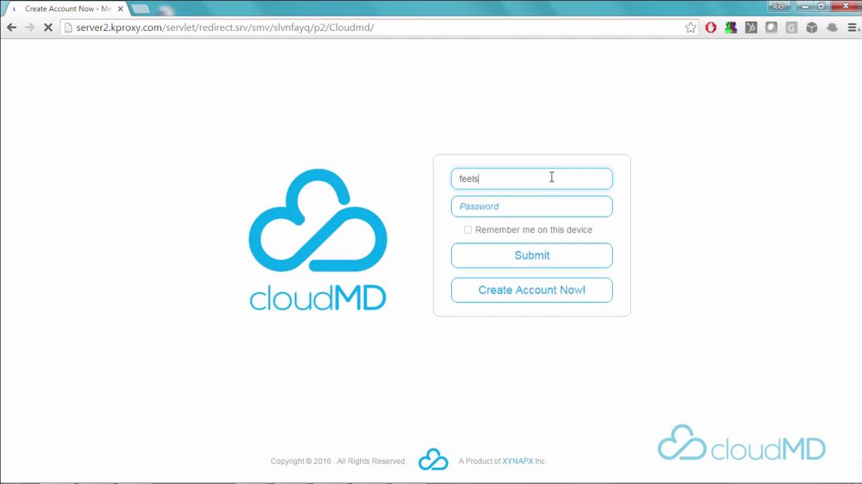The width and height of the screenshot is (862, 484).
Task: Click the browser forward arrow
Action: [30, 28]
